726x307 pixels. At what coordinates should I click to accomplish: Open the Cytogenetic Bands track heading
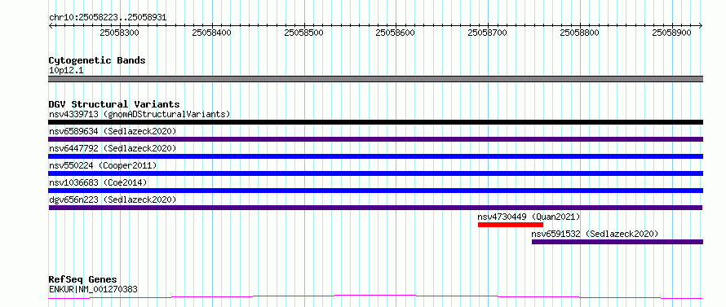tap(97, 60)
